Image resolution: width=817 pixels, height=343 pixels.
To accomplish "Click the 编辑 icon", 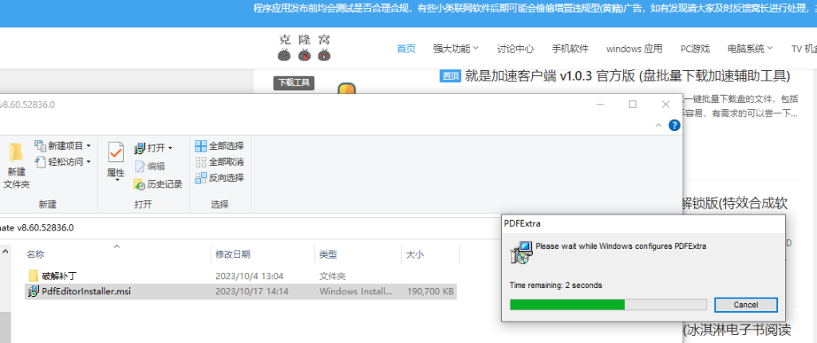I will (x=140, y=166).
